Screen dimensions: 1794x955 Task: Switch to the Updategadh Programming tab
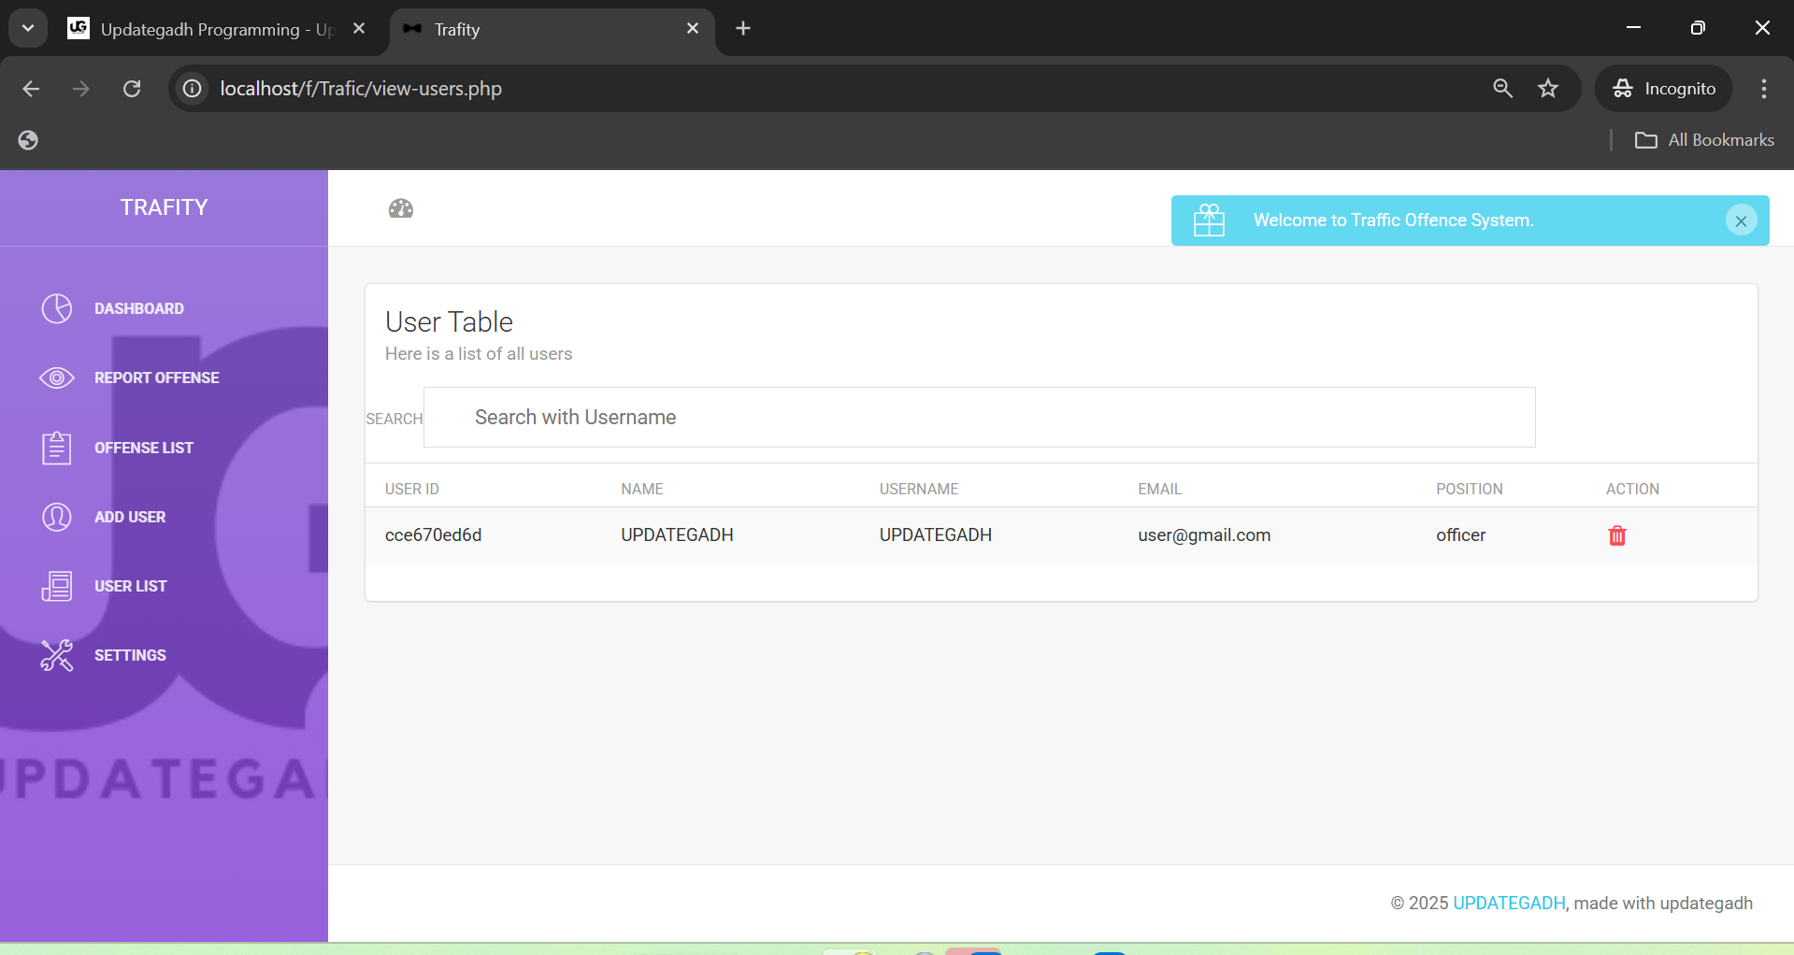(x=215, y=29)
